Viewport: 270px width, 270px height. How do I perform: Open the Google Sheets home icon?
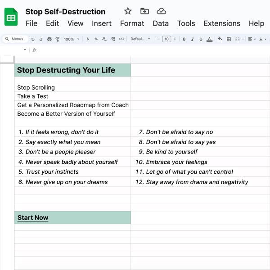pos(11,18)
